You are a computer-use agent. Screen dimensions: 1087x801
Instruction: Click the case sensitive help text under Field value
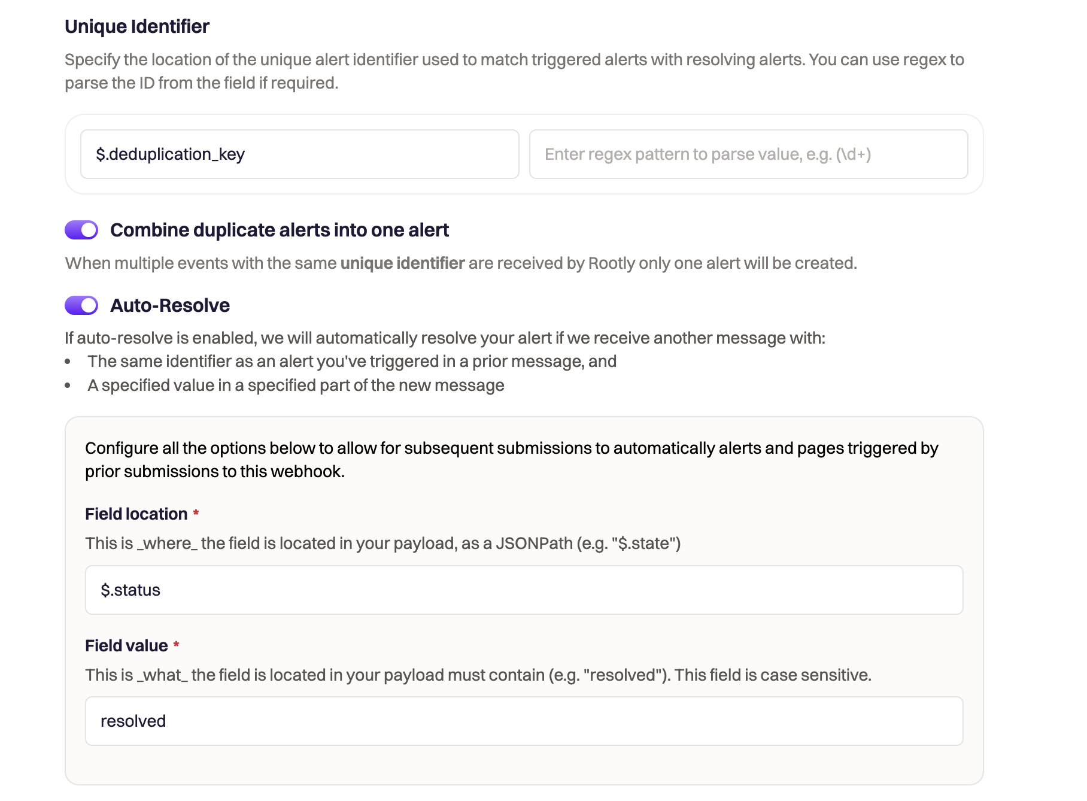pos(478,675)
